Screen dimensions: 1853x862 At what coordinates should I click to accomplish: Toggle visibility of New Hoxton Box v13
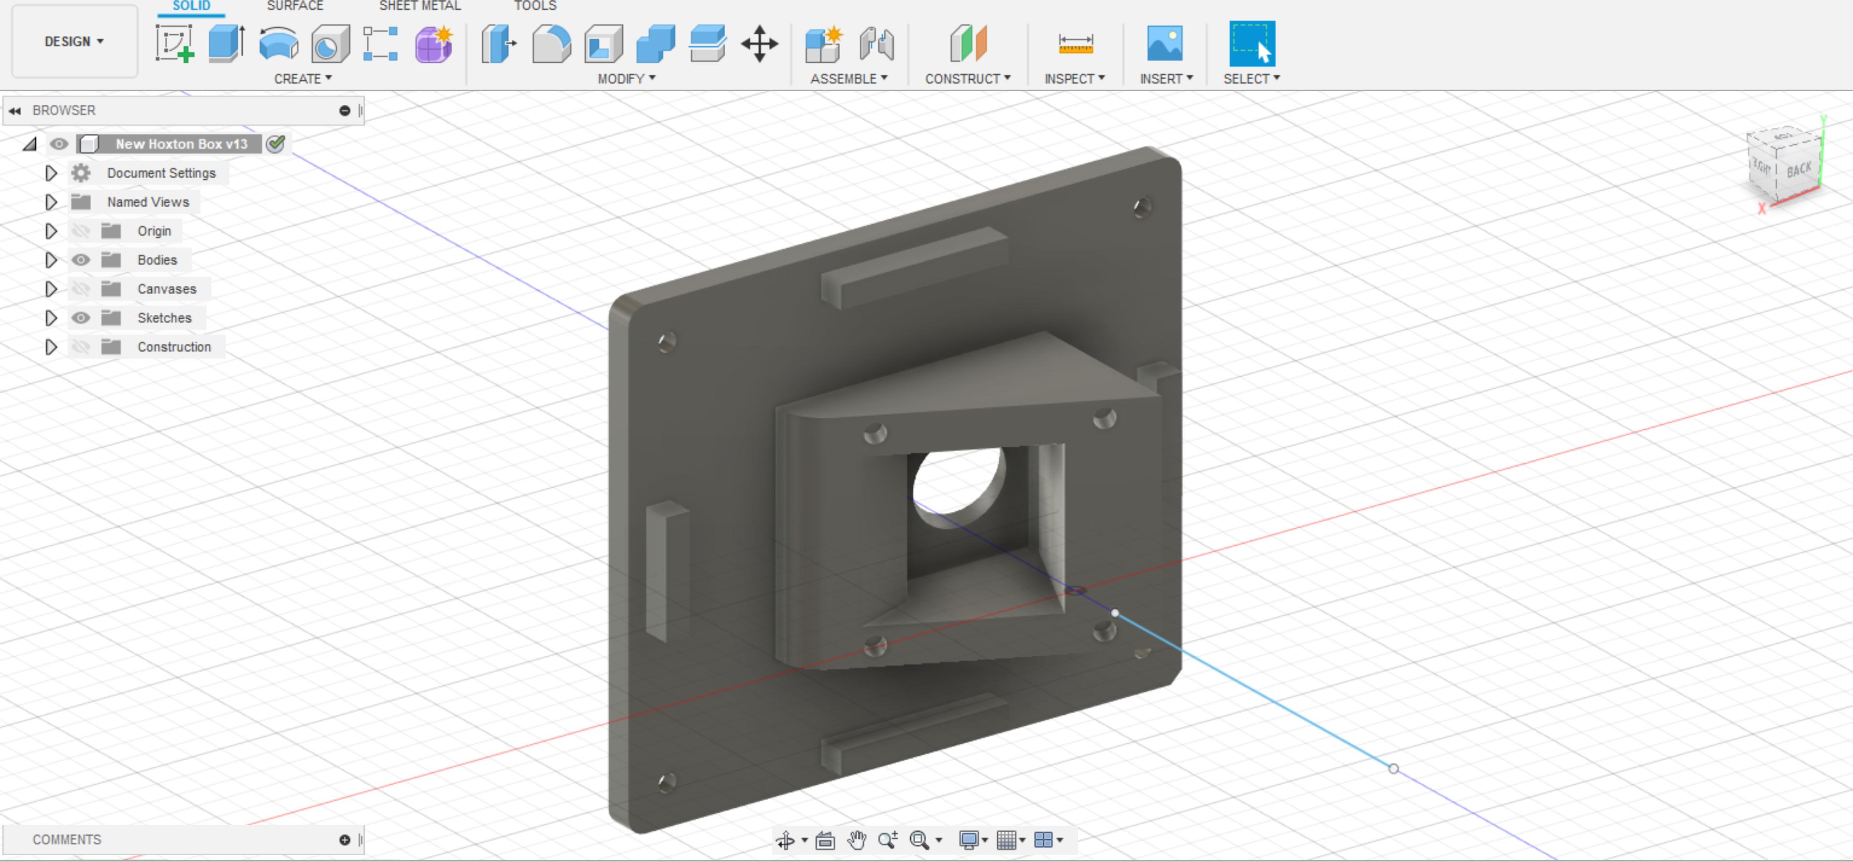coord(59,144)
